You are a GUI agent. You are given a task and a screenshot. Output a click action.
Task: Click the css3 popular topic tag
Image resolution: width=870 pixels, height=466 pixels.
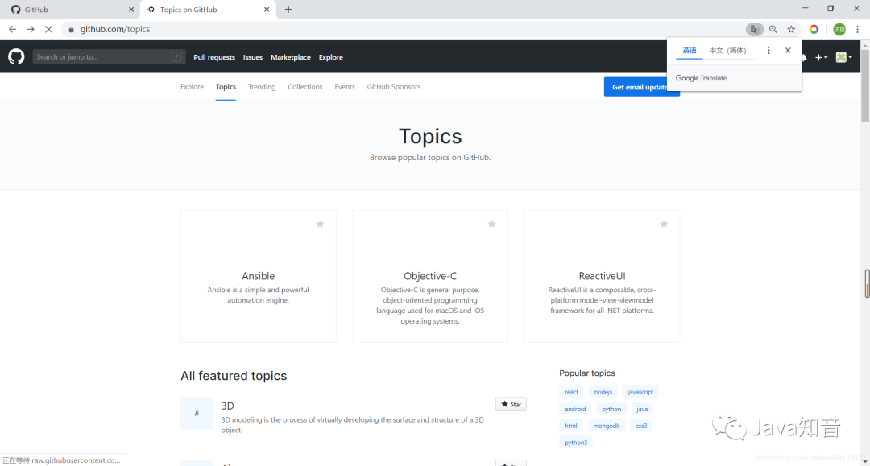pyautogui.click(x=641, y=426)
